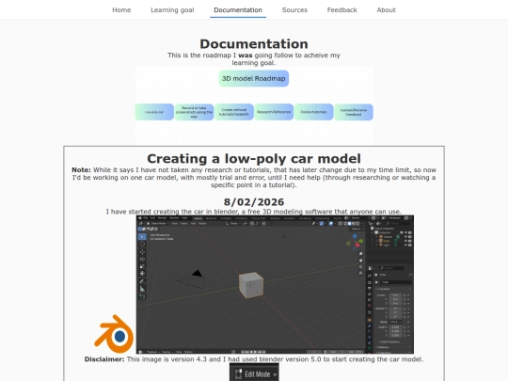Click the Upload/Receive Feedback roadmap node
Image resolution: width=508 pixels, height=381 pixels.
[354, 112]
